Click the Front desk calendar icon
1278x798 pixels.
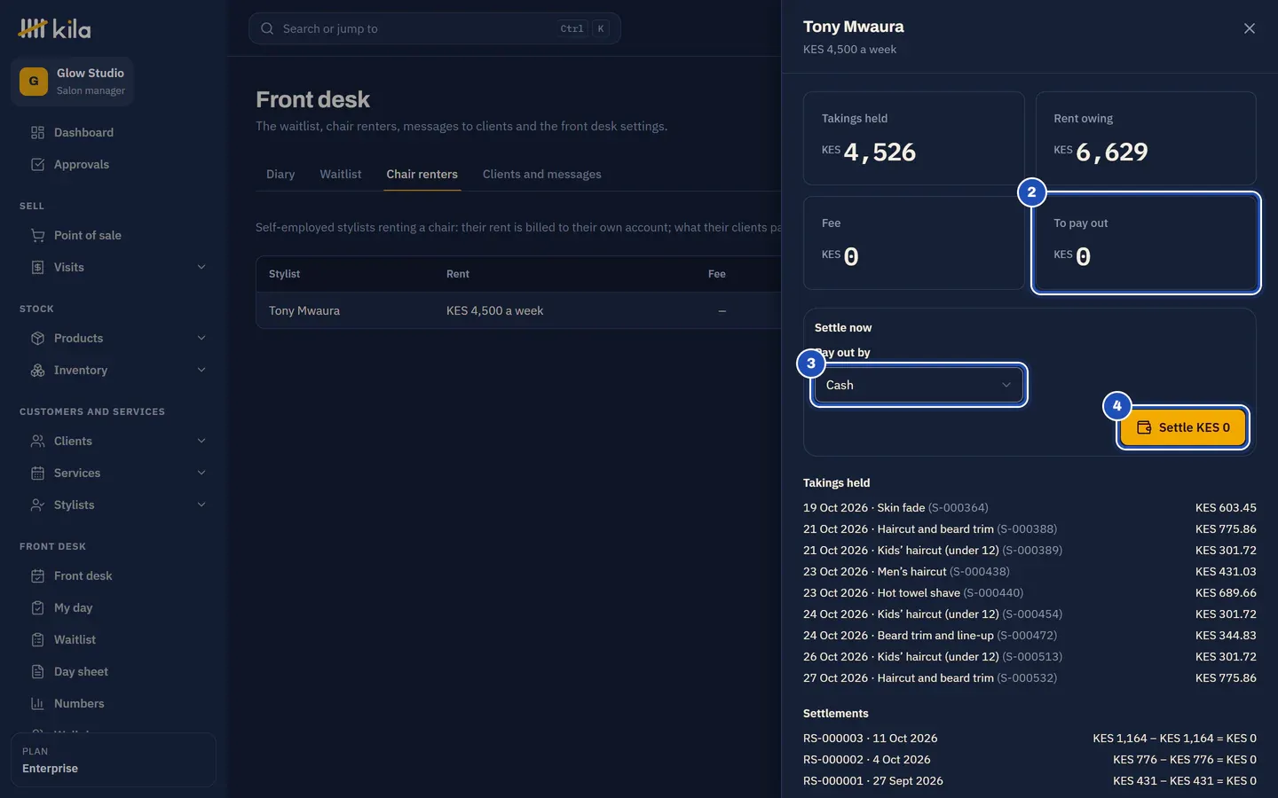[x=37, y=576]
